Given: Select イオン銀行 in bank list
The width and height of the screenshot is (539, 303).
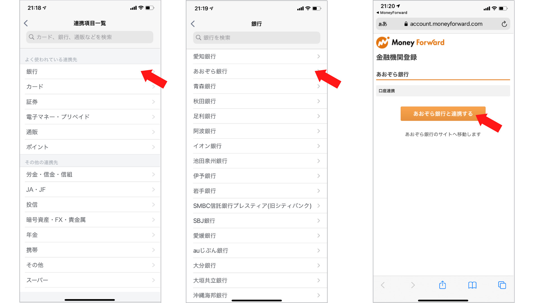Looking at the screenshot, I should click(x=257, y=146).
